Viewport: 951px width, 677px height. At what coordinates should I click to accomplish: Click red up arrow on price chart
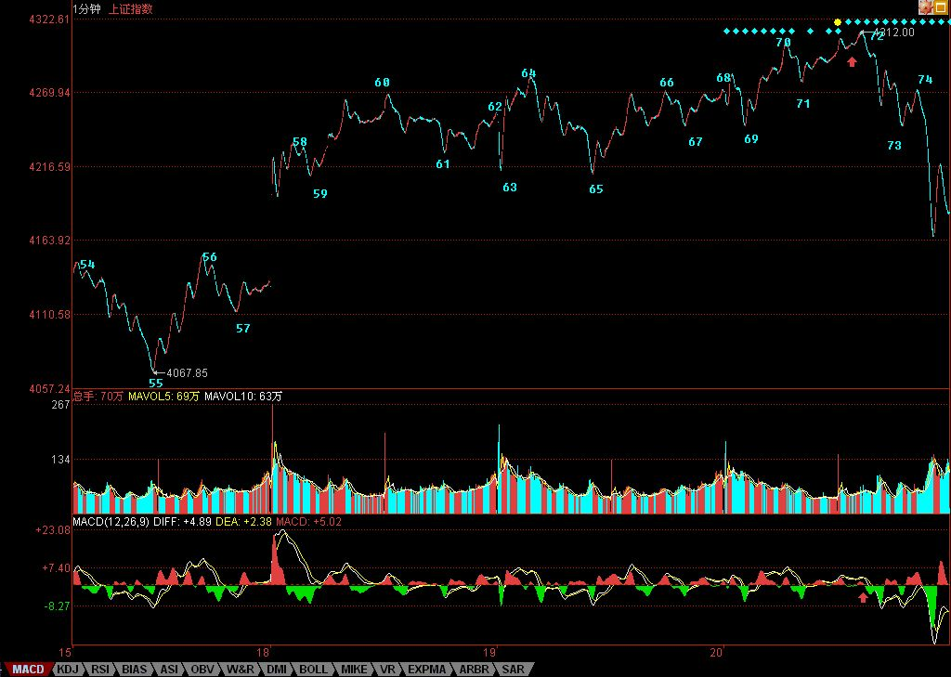click(x=852, y=61)
